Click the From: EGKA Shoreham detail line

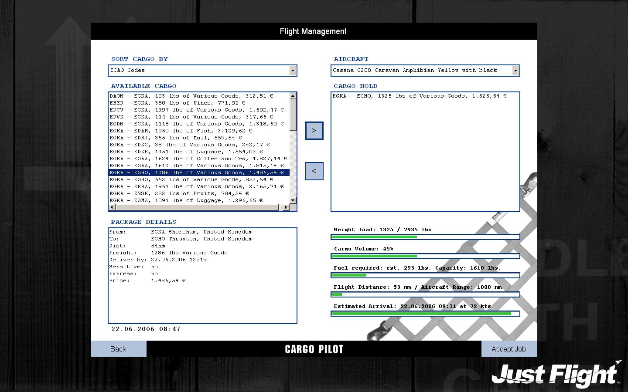pyautogui.click(x=181, y=232)
